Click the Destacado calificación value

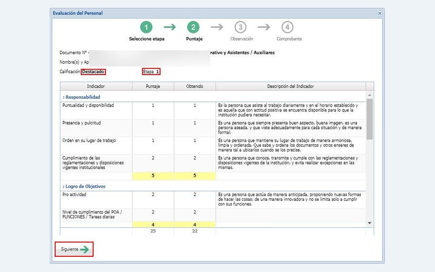pos(93,72)
